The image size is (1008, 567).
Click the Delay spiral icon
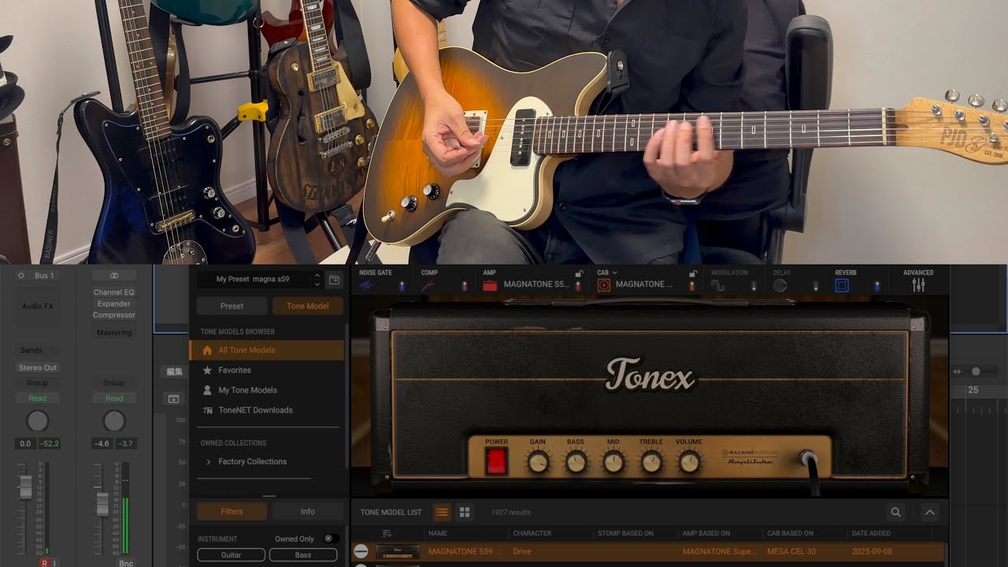780,285
